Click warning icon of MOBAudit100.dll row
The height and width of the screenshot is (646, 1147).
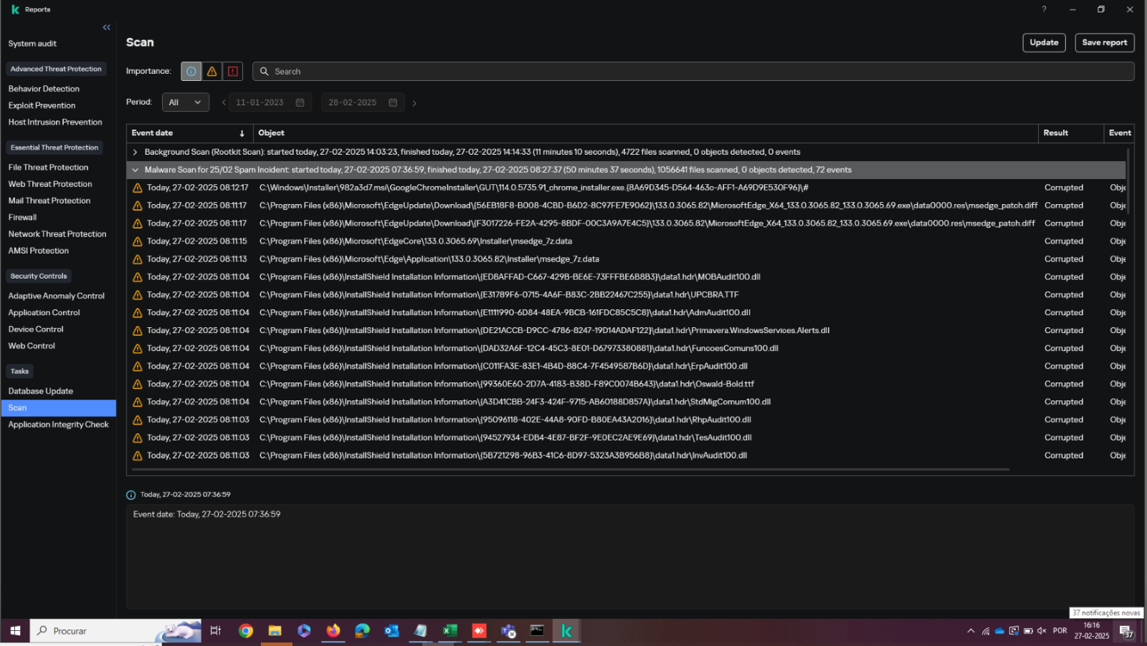tap(138, 277)
